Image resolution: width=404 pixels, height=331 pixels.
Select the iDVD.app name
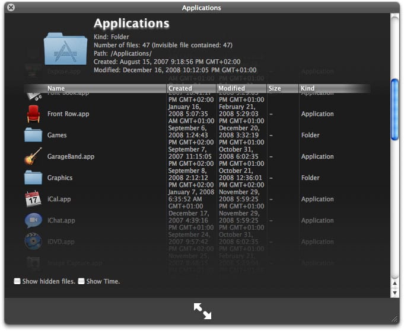click(x=61, y=242)
